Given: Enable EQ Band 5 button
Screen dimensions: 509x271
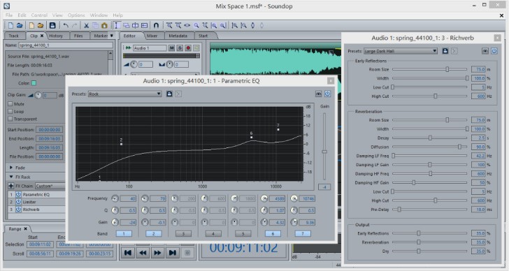Looking at the screenshot, I should [243, 233].
